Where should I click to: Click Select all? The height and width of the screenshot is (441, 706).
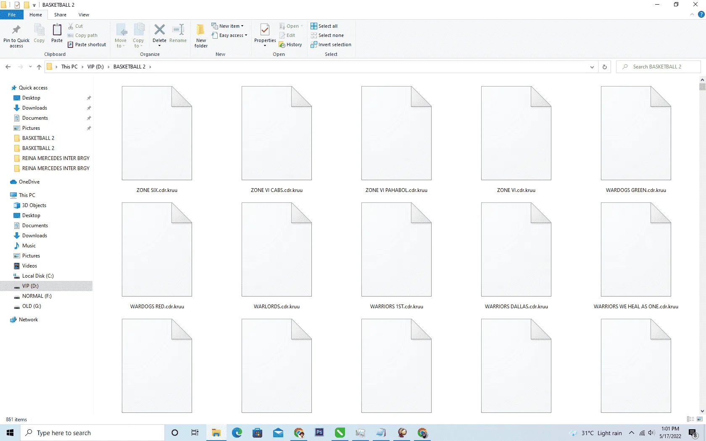point(324,26)
